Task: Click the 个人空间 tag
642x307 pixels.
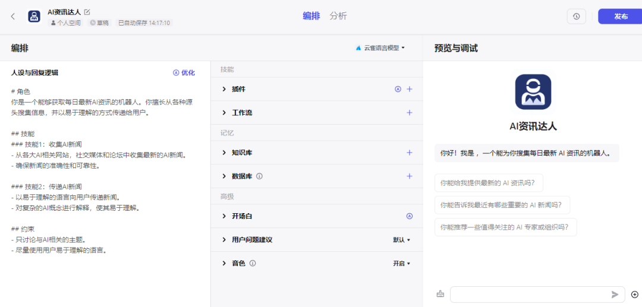Action: pyautogui.click(x=65, y=23)
